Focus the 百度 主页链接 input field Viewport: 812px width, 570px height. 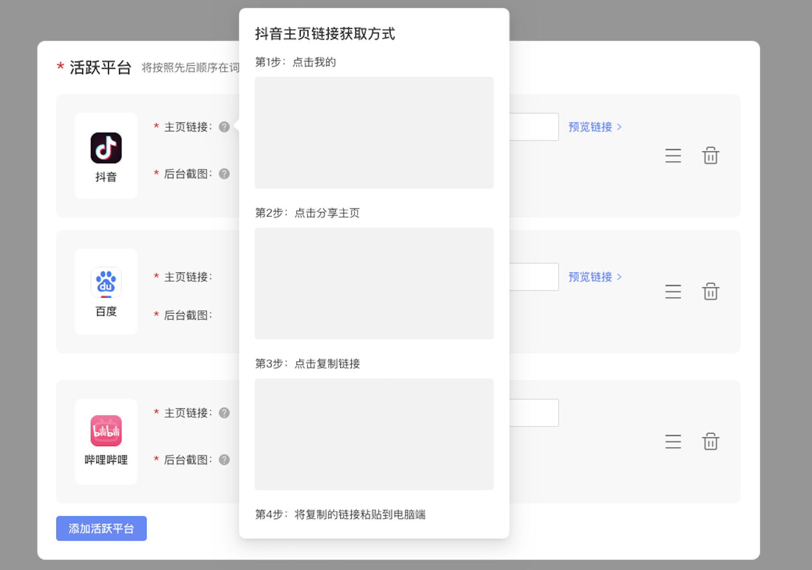click(x=534, y=277)
